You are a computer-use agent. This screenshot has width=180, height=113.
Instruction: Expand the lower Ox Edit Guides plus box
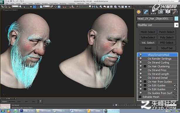click(145, 89)
